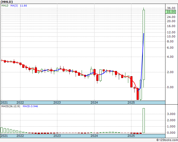
Task: Click the 1.000 MACD axis label
Action: click(171, 127)
